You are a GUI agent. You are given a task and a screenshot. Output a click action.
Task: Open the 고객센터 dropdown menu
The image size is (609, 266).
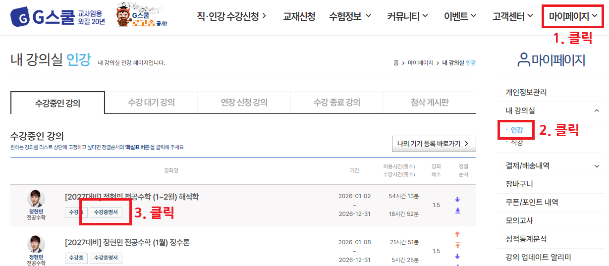pyautogui.click(x=512, y=16)
